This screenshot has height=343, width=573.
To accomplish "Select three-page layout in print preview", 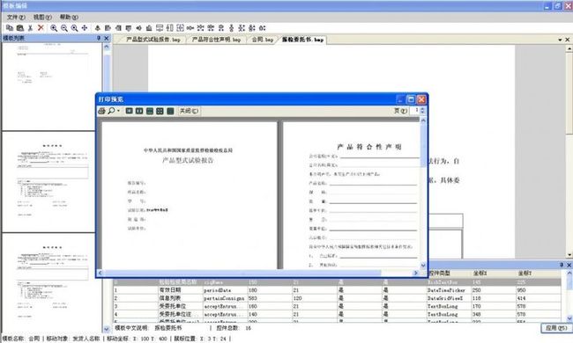I will click(150, 111).
